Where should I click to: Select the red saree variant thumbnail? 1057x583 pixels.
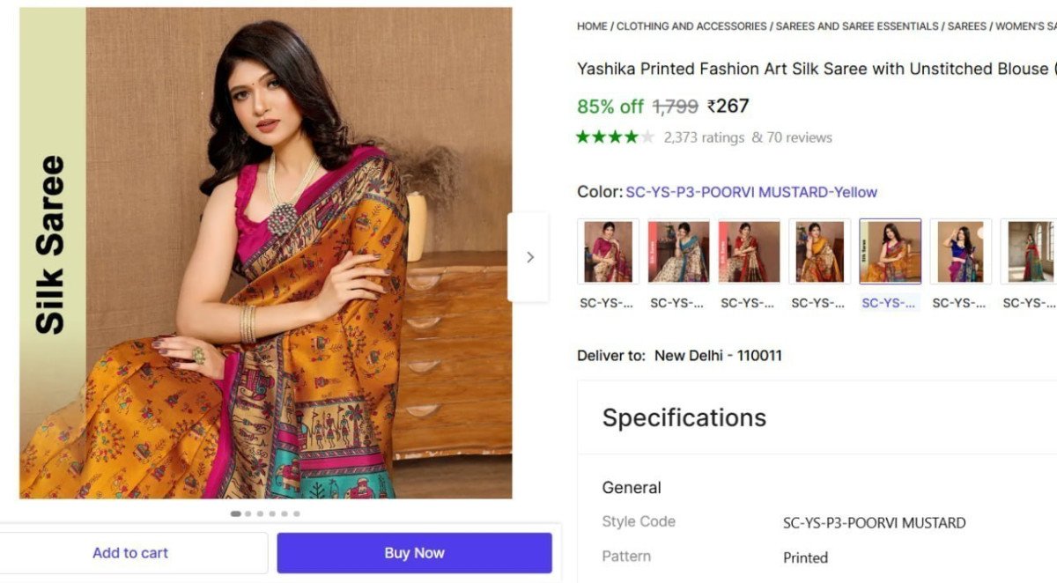pos(750,249)
